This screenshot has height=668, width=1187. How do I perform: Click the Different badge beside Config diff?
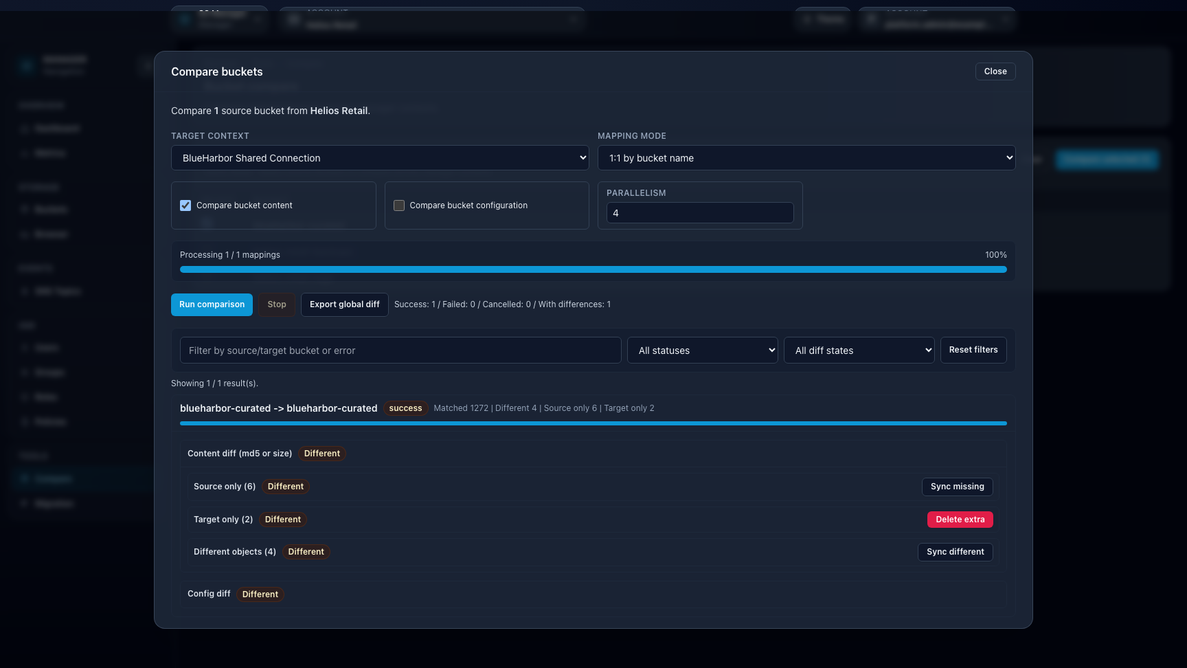click(x=260, y=594)
